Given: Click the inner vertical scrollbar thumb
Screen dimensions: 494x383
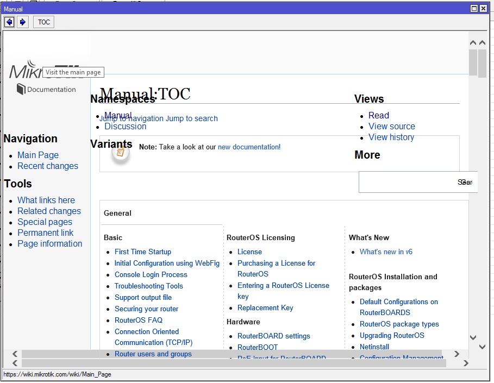Looking at the screenshot, I should click(473, 62).
